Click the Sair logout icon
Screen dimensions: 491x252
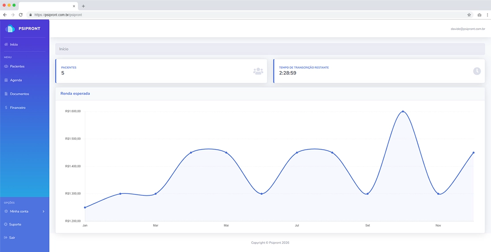pyautogui.click(x=6, y=238)
